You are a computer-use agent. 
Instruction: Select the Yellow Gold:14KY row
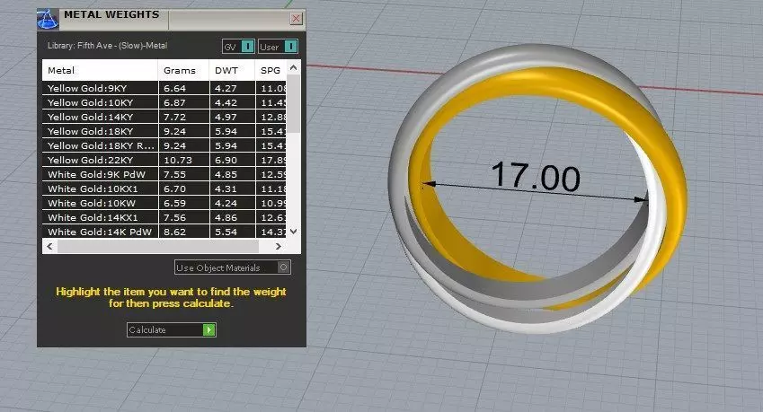coord(164,117)
